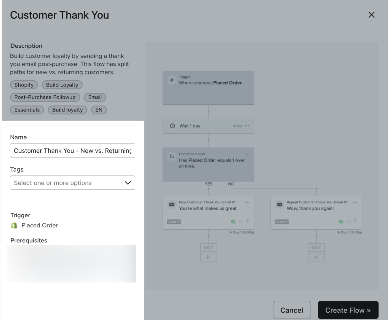Click green smart sending icon on New Customer email
This screenshot has width=390, height=320.
[x=233, y=222]
